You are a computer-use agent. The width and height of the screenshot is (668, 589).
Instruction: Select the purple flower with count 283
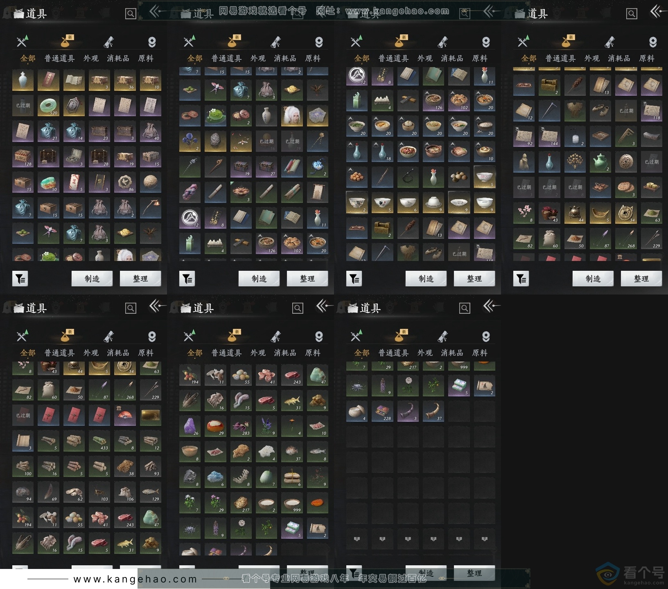click(x=241, y=426)
